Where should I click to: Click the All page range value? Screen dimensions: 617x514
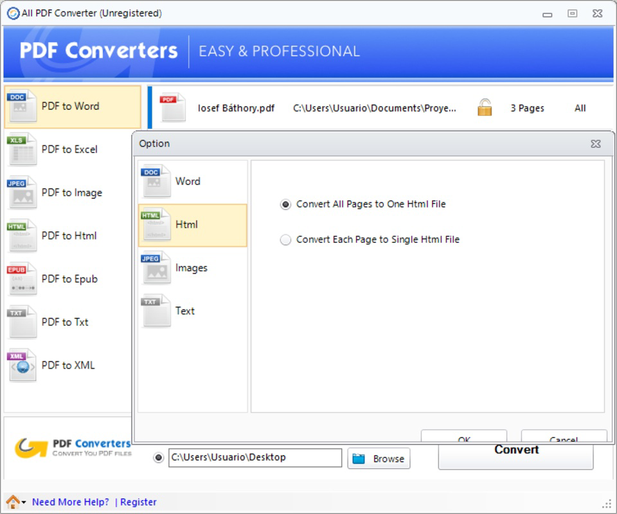(580, 108)
